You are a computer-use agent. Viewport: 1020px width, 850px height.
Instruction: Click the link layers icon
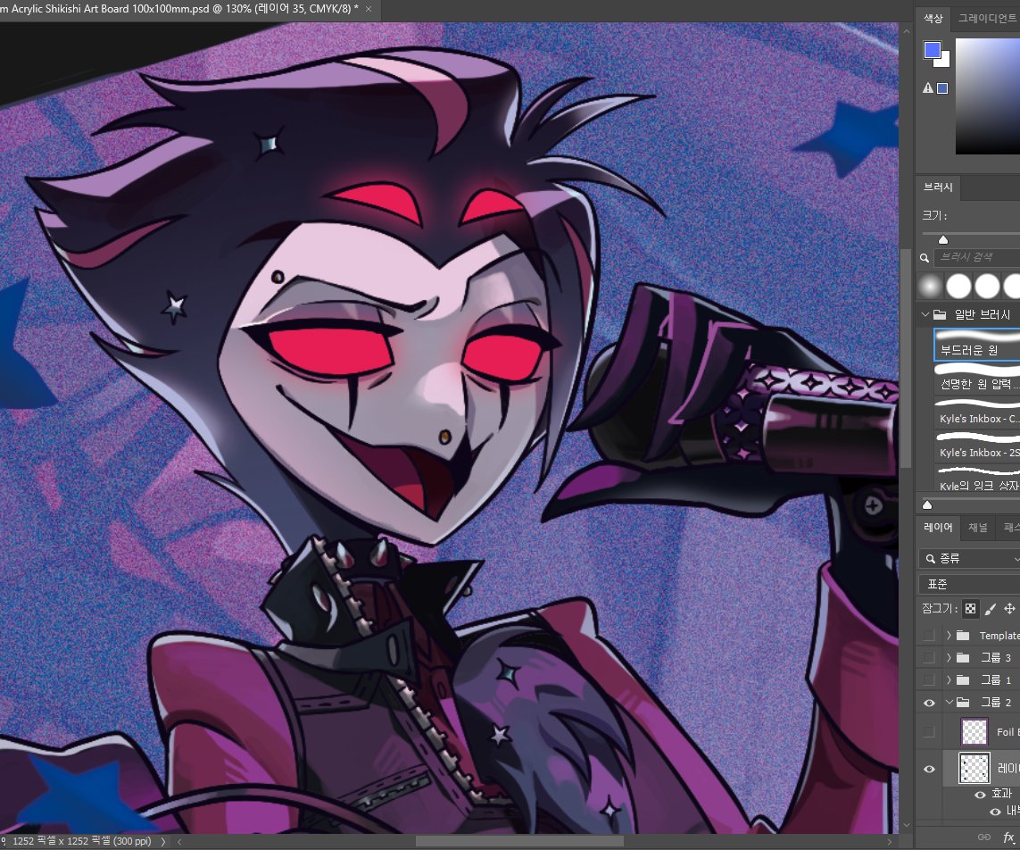983,837
